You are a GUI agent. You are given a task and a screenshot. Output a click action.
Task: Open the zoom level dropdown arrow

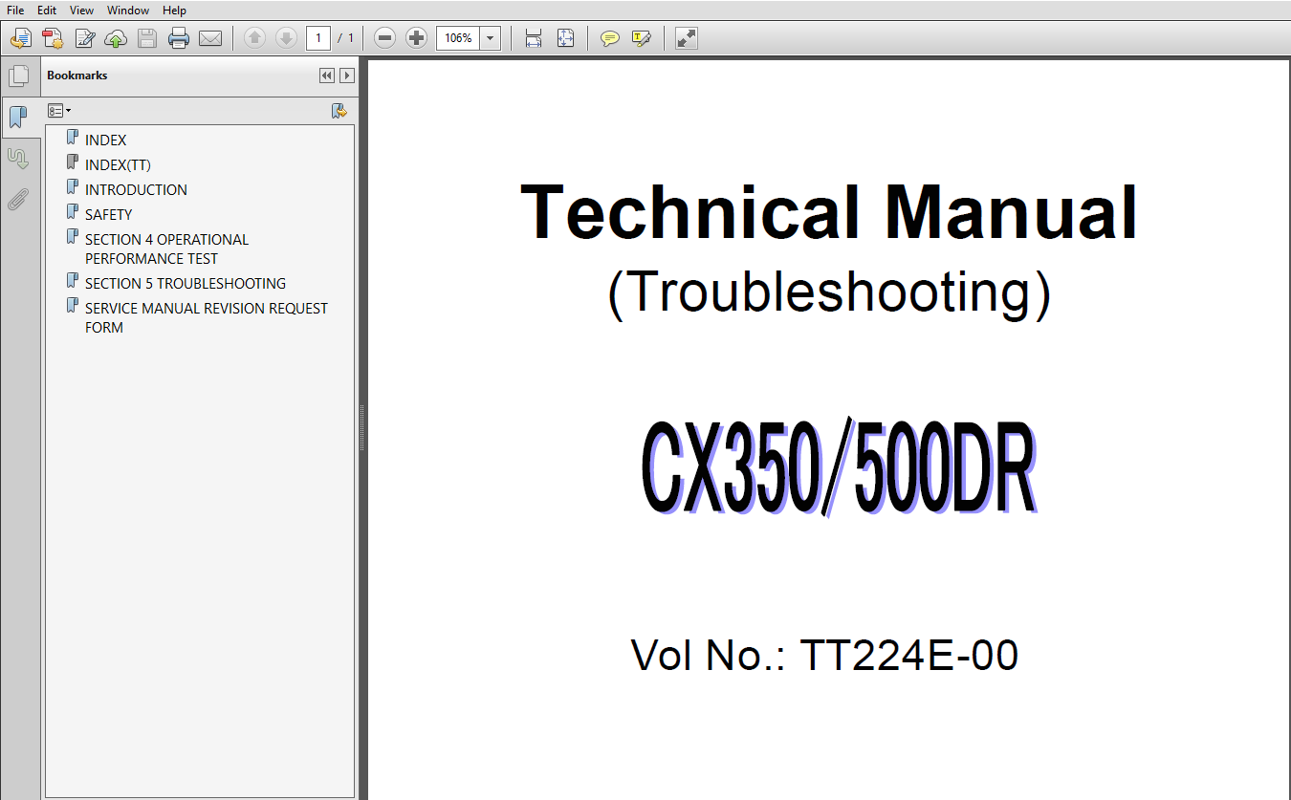[x=491, y=38]
